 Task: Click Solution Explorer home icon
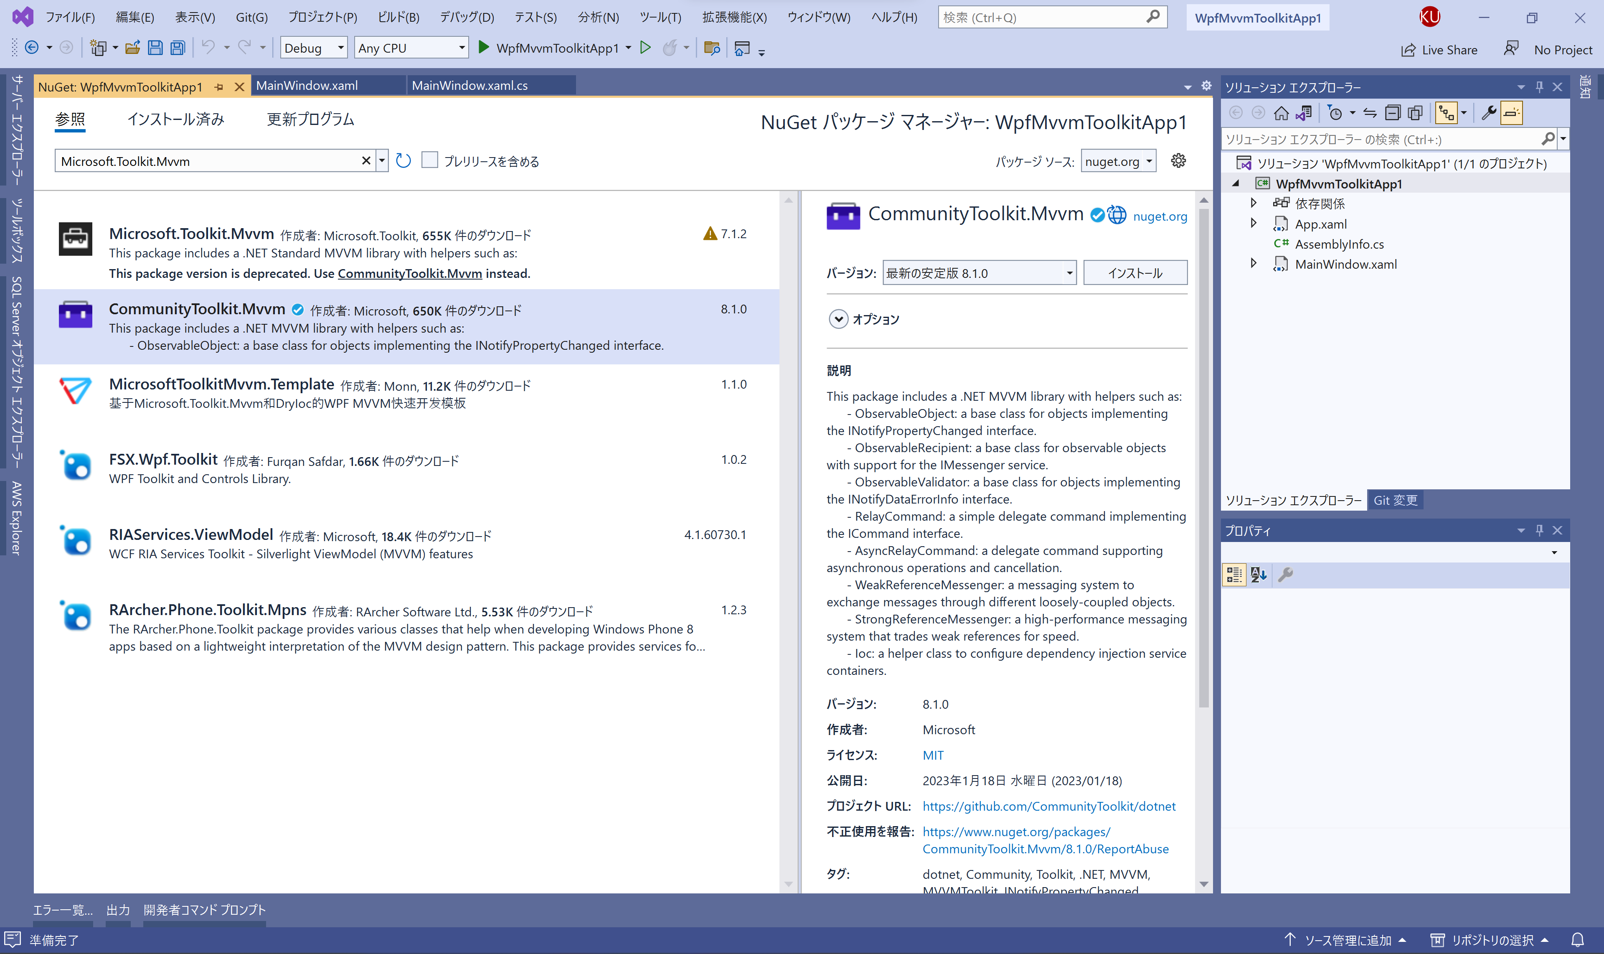click(1281, 113)
